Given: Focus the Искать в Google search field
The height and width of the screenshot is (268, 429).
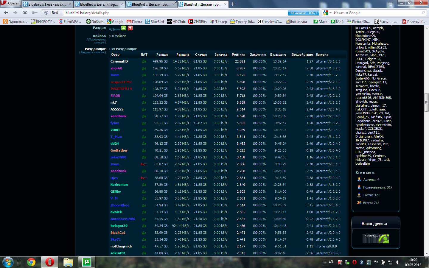Looking at the screenshot, I should pos(376,13).
